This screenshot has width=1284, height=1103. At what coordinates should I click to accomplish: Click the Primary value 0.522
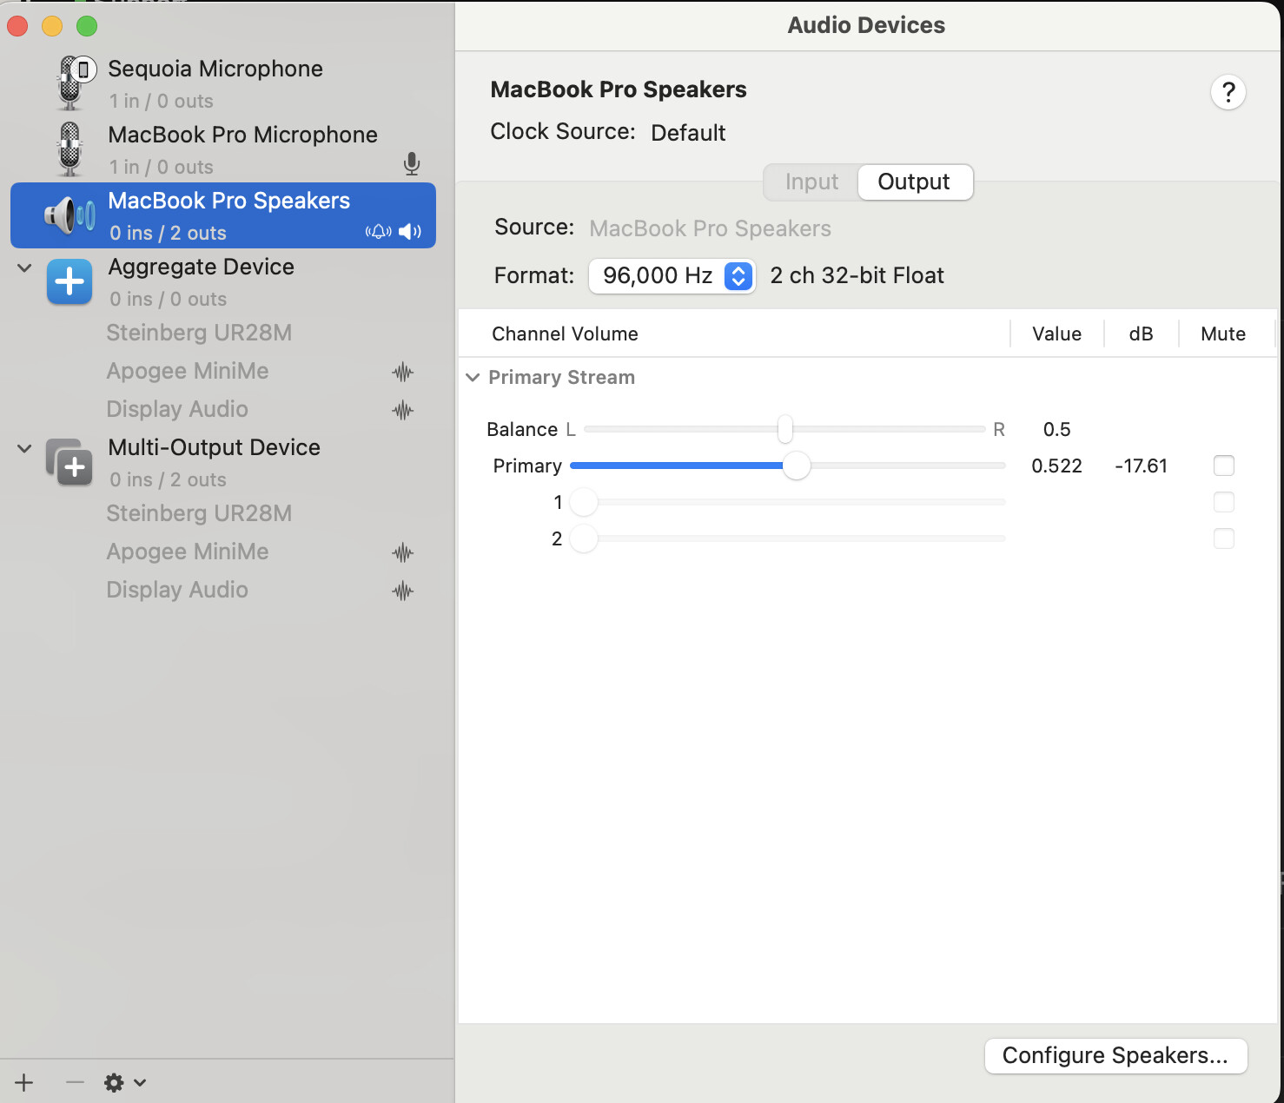(1056, 466)
